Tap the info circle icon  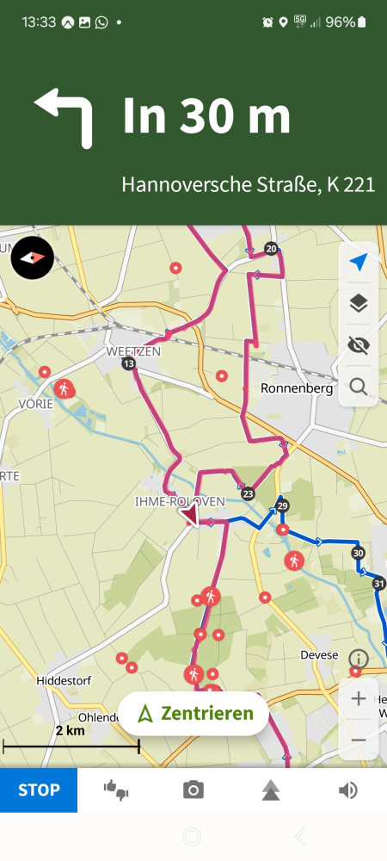359,659
